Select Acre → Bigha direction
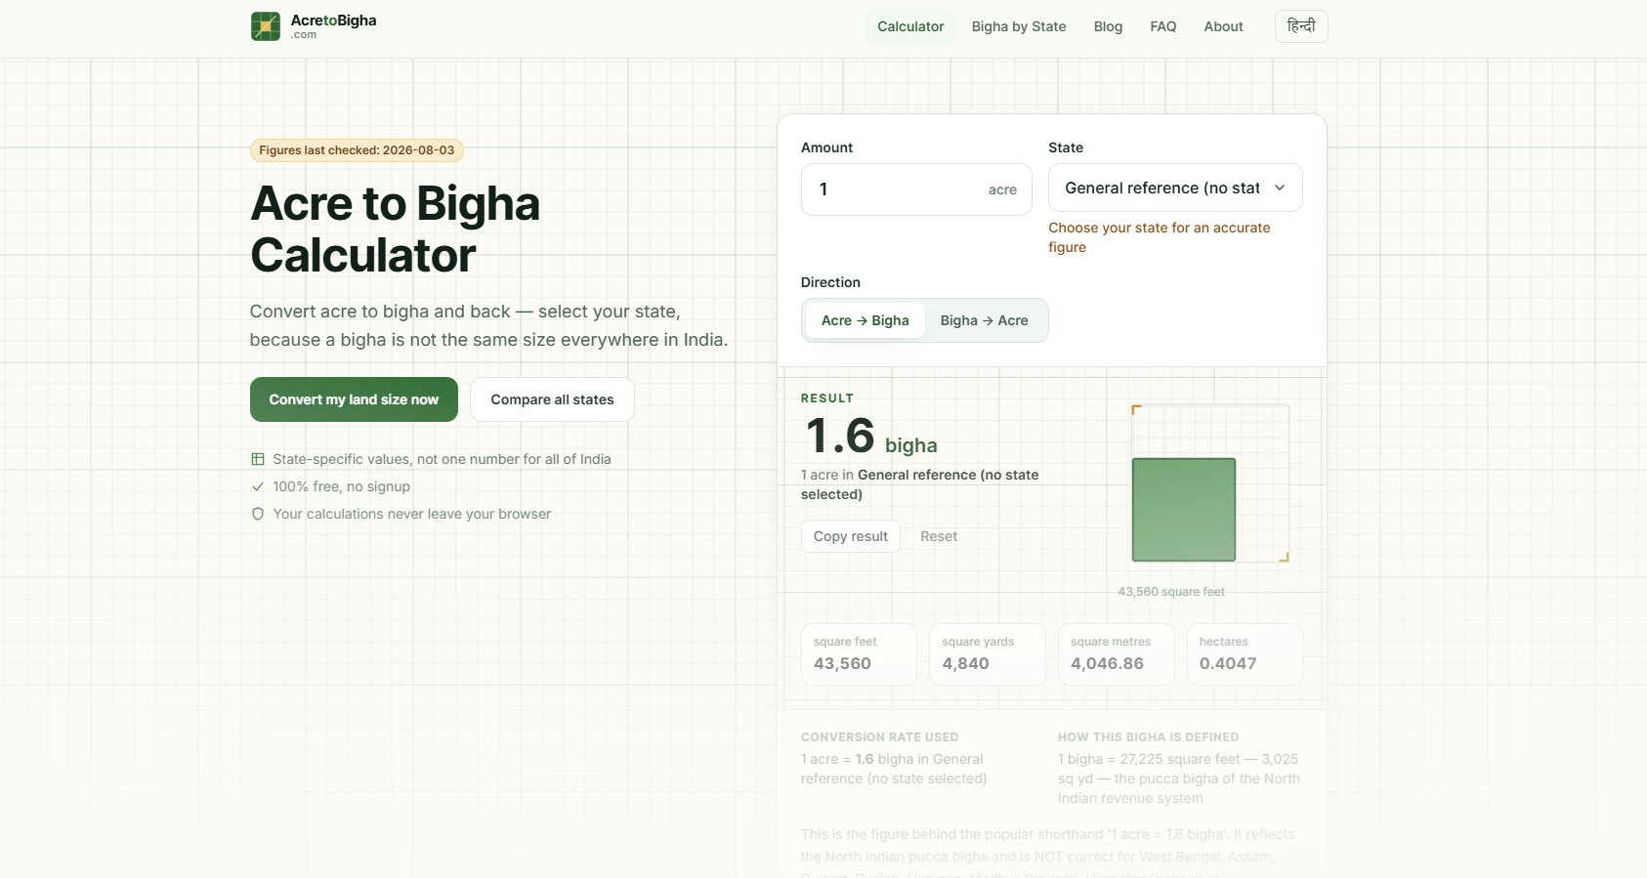 (x=866, y=320)
